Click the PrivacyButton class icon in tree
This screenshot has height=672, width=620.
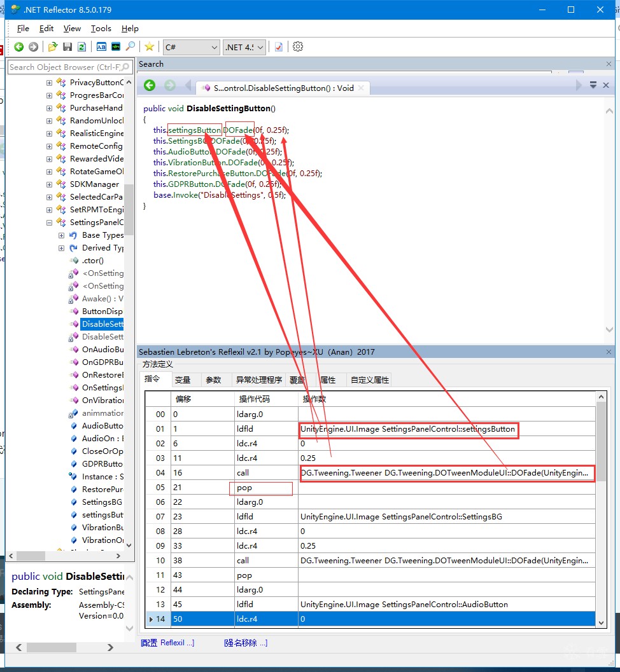click(x=61, y=82)
